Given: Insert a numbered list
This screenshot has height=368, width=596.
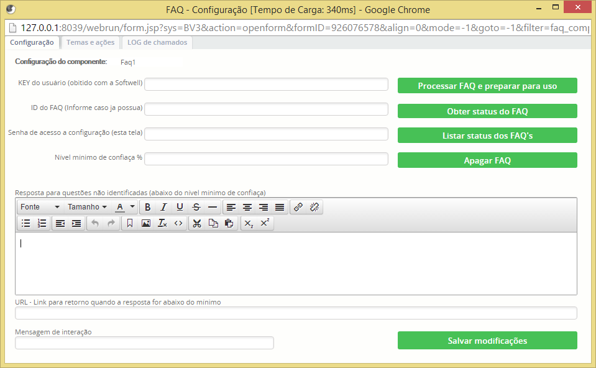Looking at the screenshot, I should (x=42, y=224).
